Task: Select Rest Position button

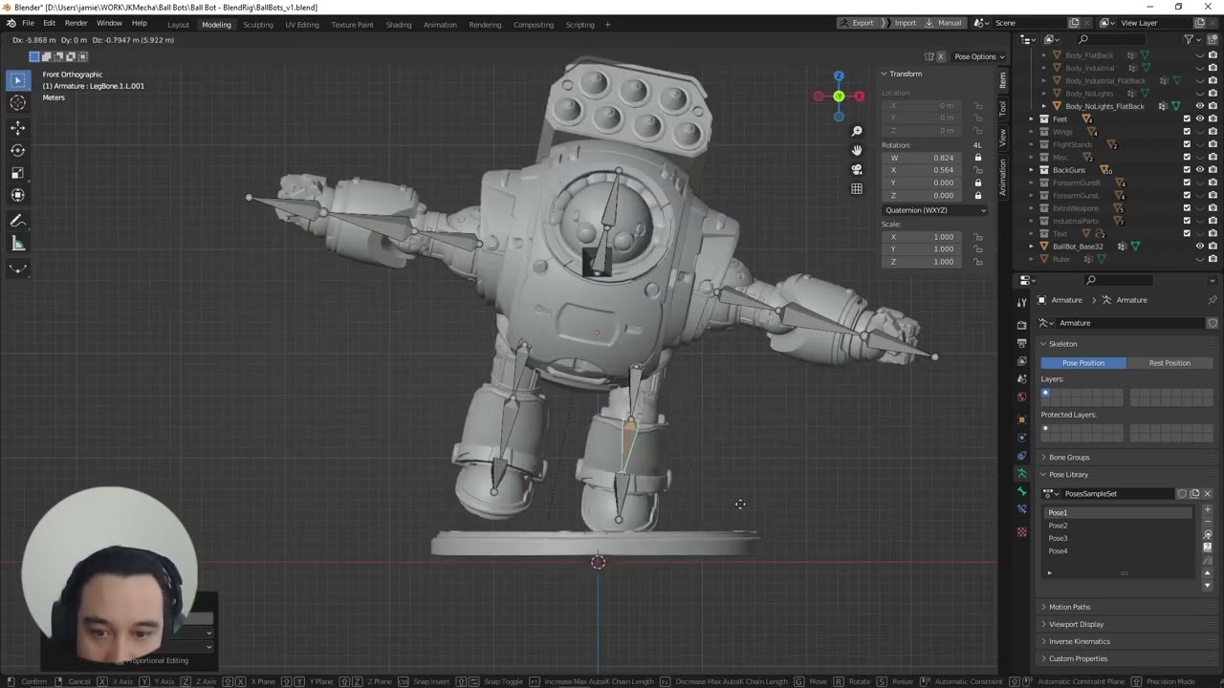Action: pos(1169,363)
